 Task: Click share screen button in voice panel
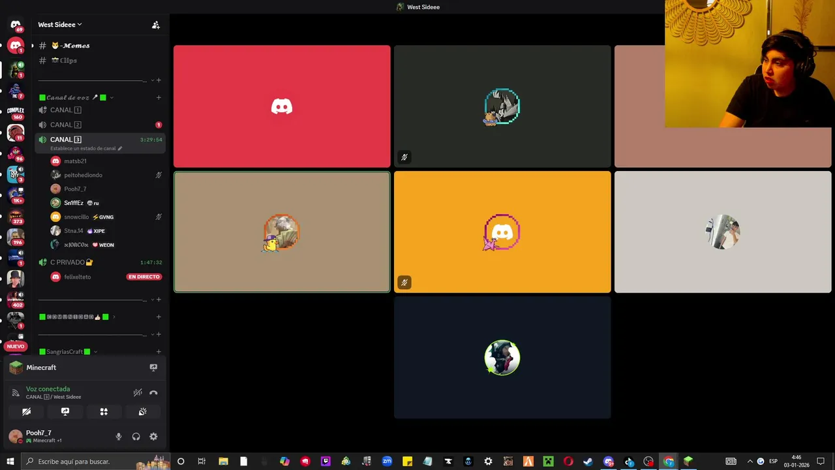pos(65,412)
